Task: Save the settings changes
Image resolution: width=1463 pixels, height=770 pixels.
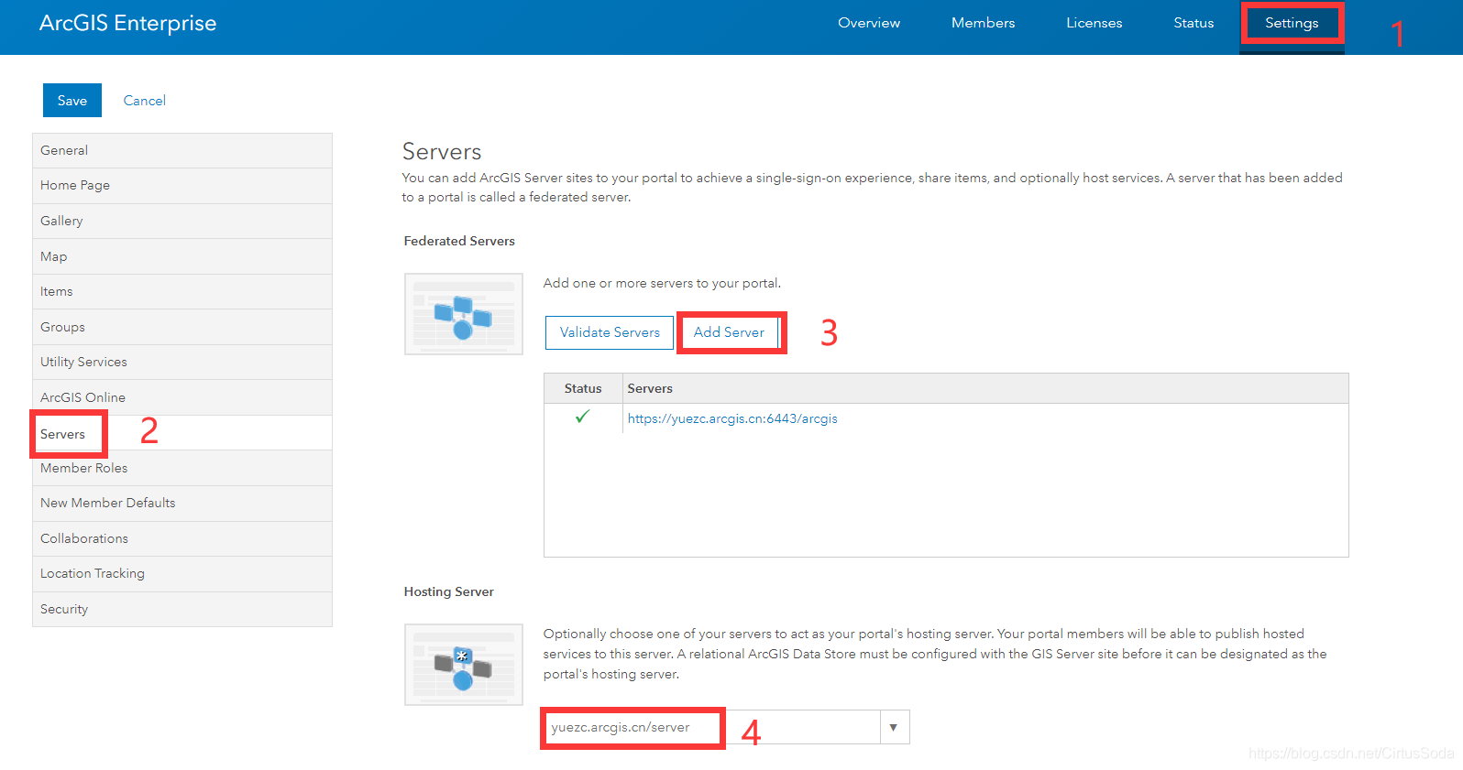Action: pos(72,101)
